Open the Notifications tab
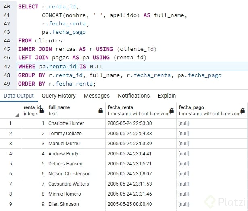The width and height of the screenshot is (248, 211). [133, 96]
